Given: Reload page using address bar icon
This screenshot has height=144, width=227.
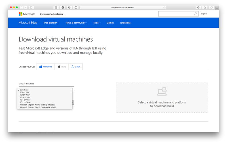Looking at the screenshot, I should [x=164, y=7].
